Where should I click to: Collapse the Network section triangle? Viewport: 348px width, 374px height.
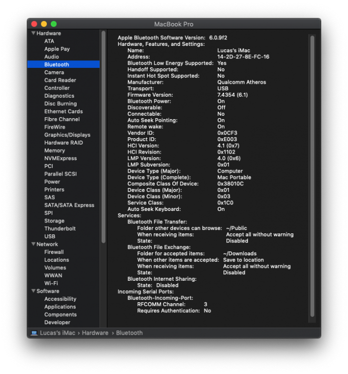(33, 244)
